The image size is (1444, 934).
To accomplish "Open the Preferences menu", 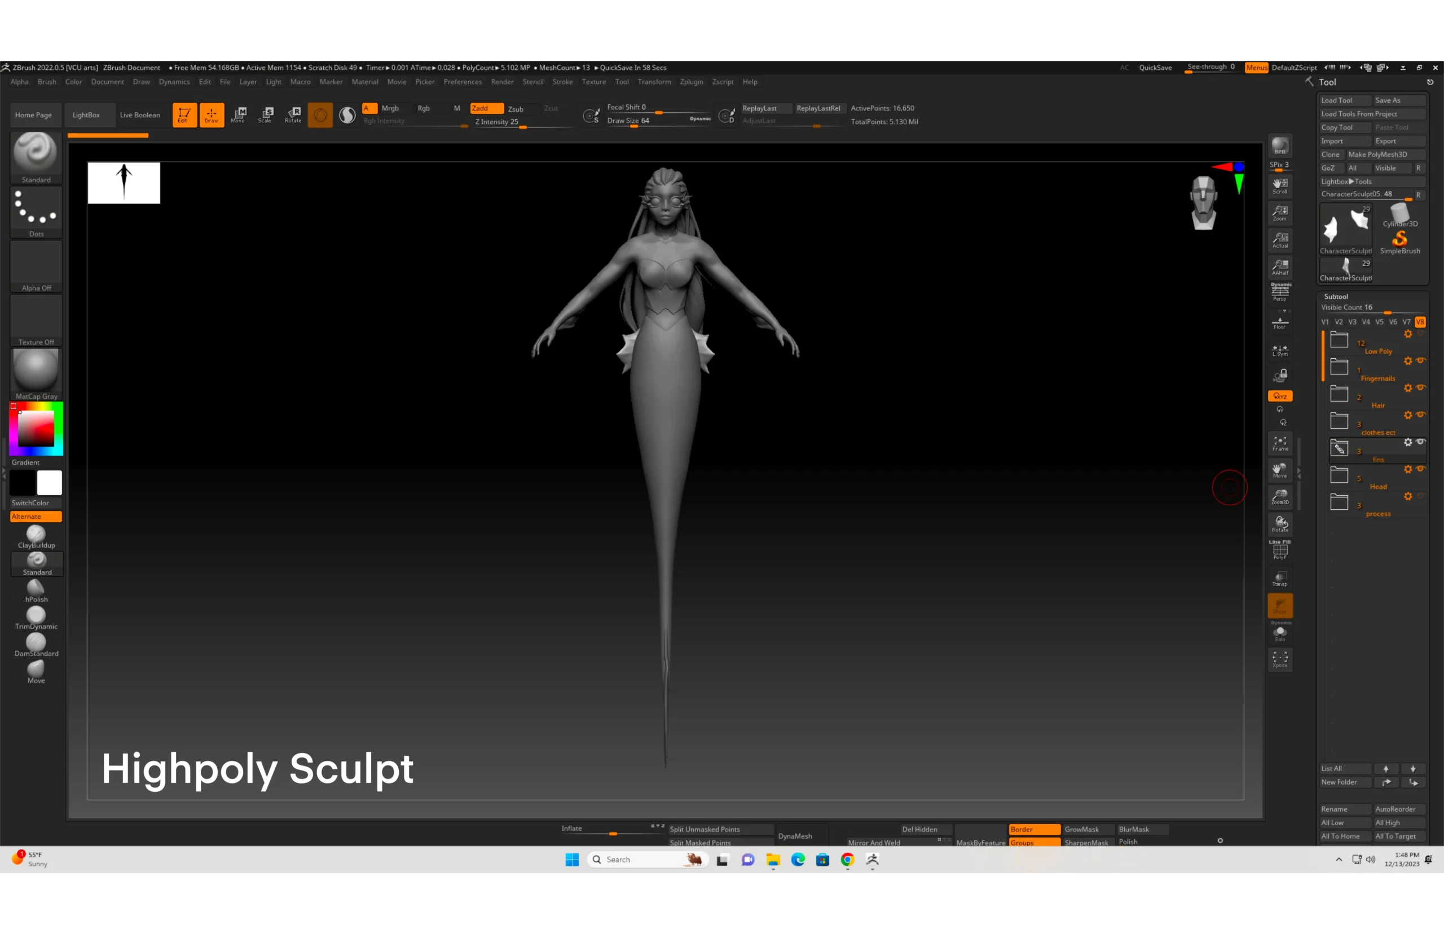I will coord(462,81).
